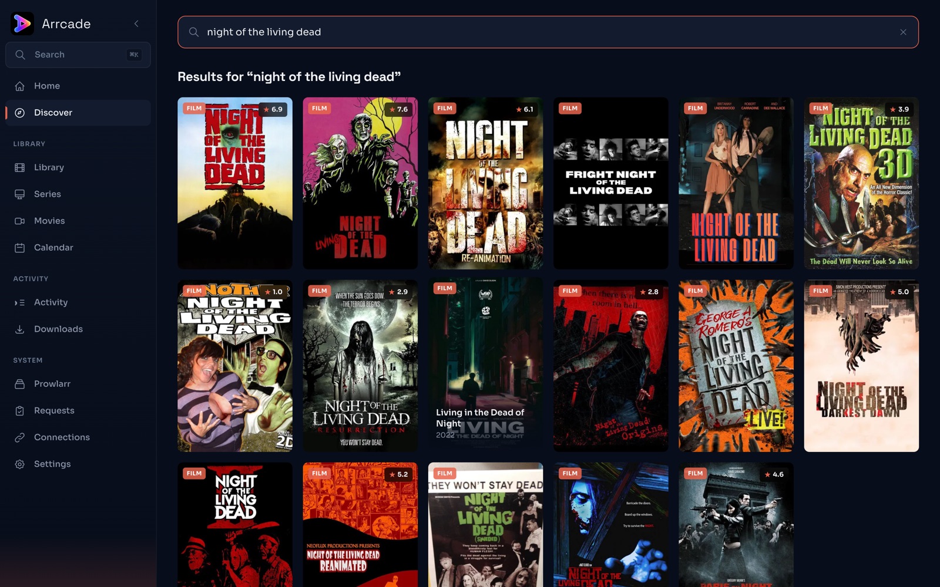Click the Library film-strip icon
The image size is (940, 587).
coord(20,167)
